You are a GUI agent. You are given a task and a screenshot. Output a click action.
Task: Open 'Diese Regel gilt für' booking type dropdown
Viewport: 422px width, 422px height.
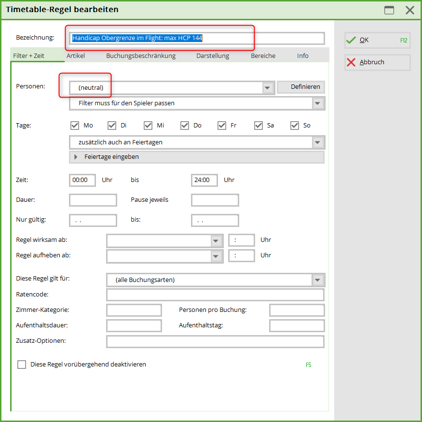pyautogui.click(x=317, y=280)
